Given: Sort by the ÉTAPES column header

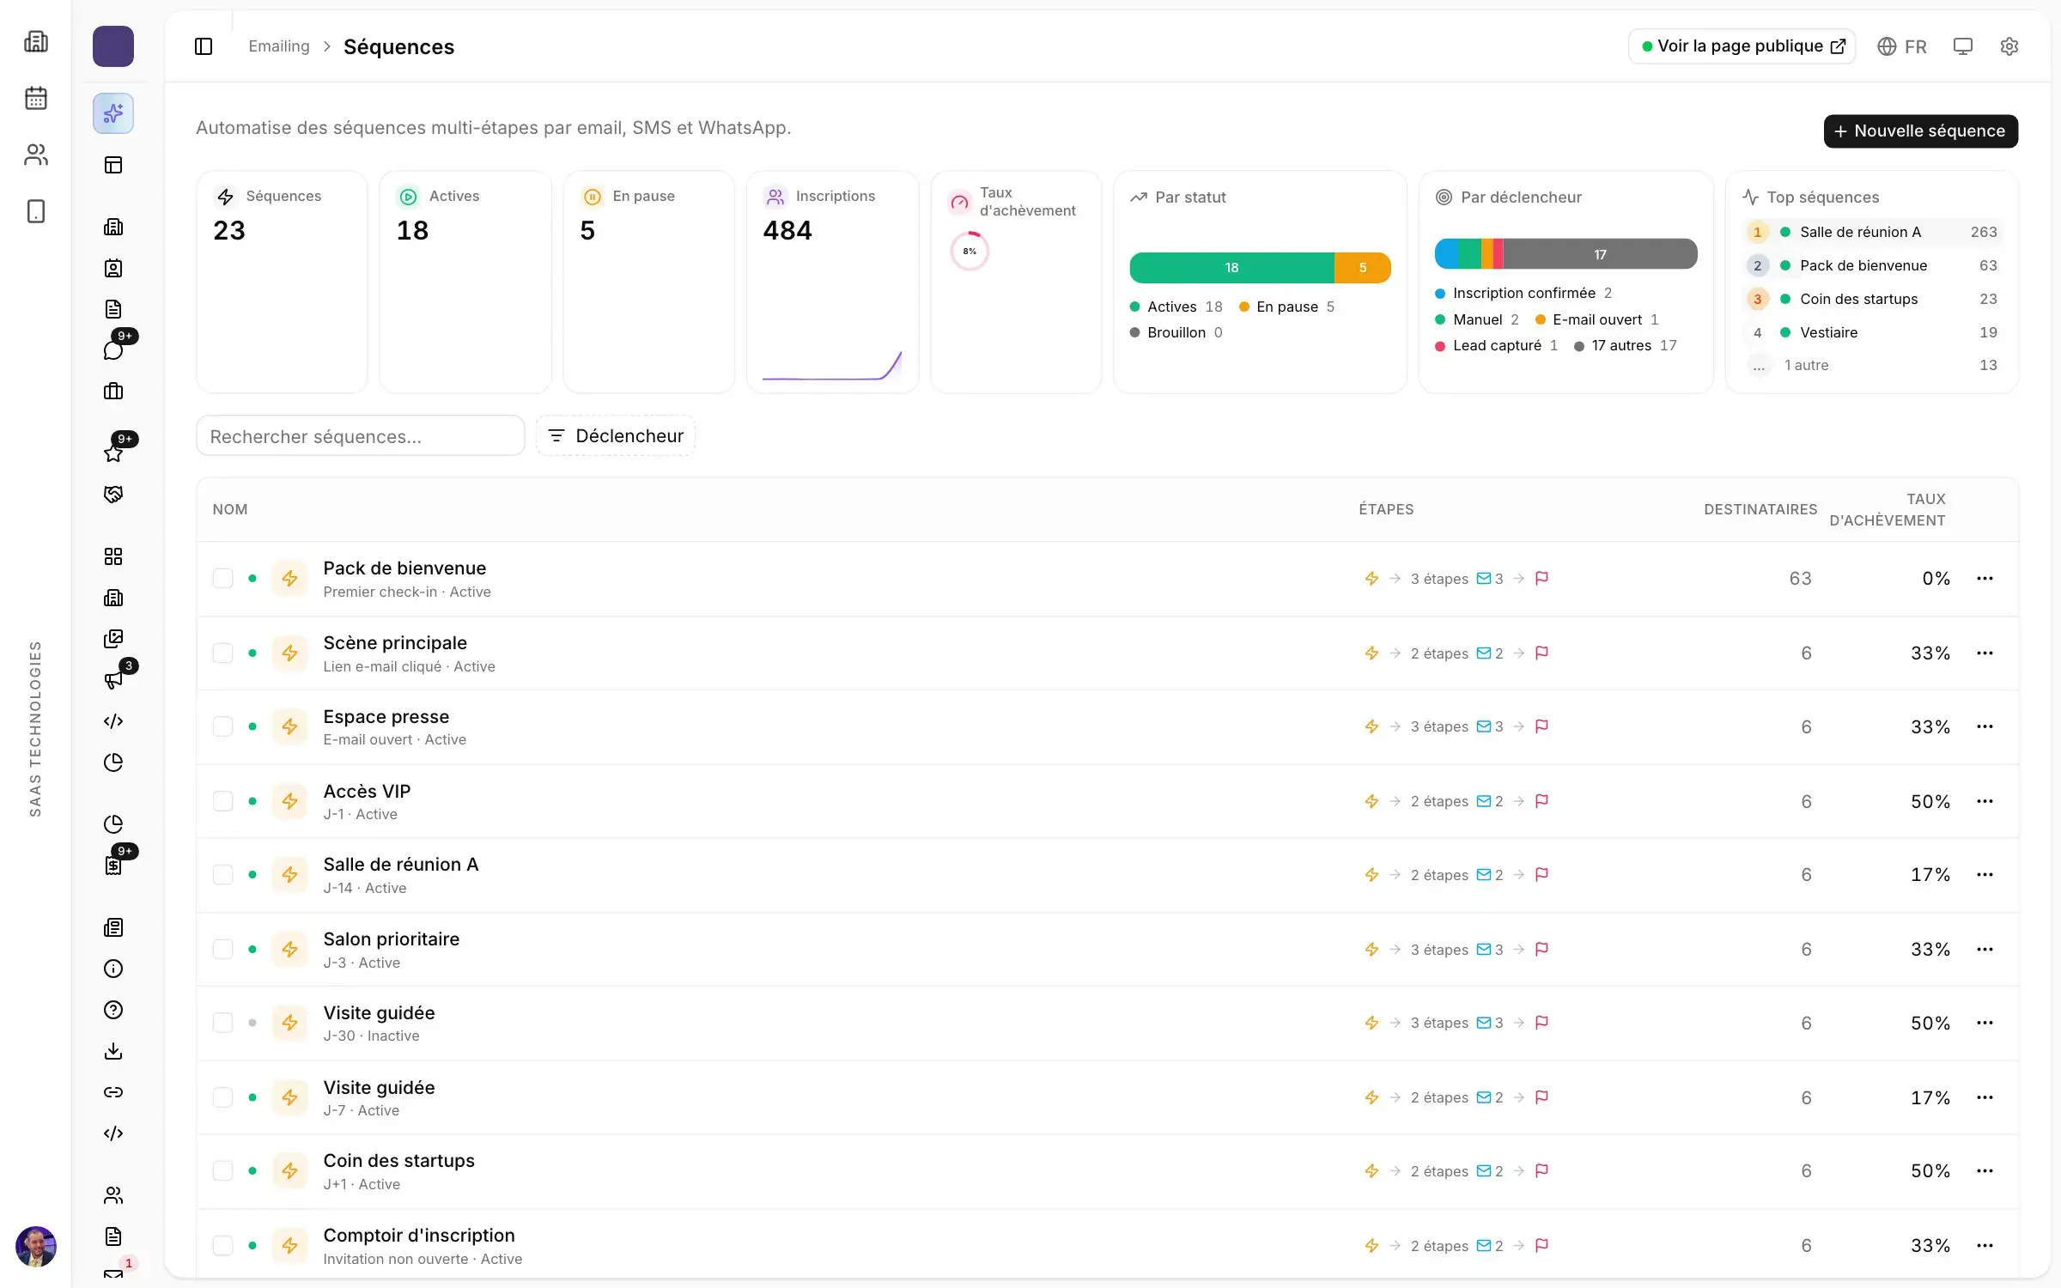Looking at the screenshot, I should click(1386, 509).
